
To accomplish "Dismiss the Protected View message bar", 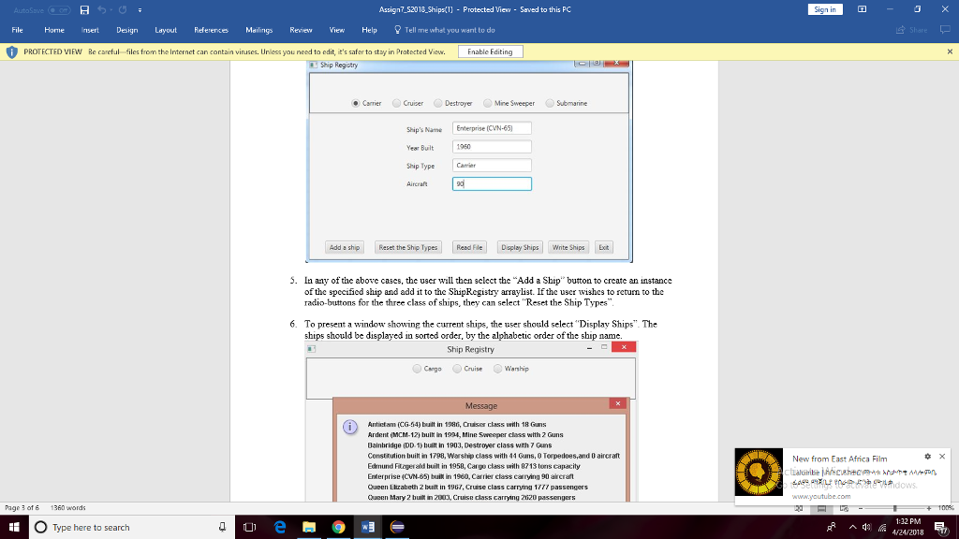I will 949,51.
